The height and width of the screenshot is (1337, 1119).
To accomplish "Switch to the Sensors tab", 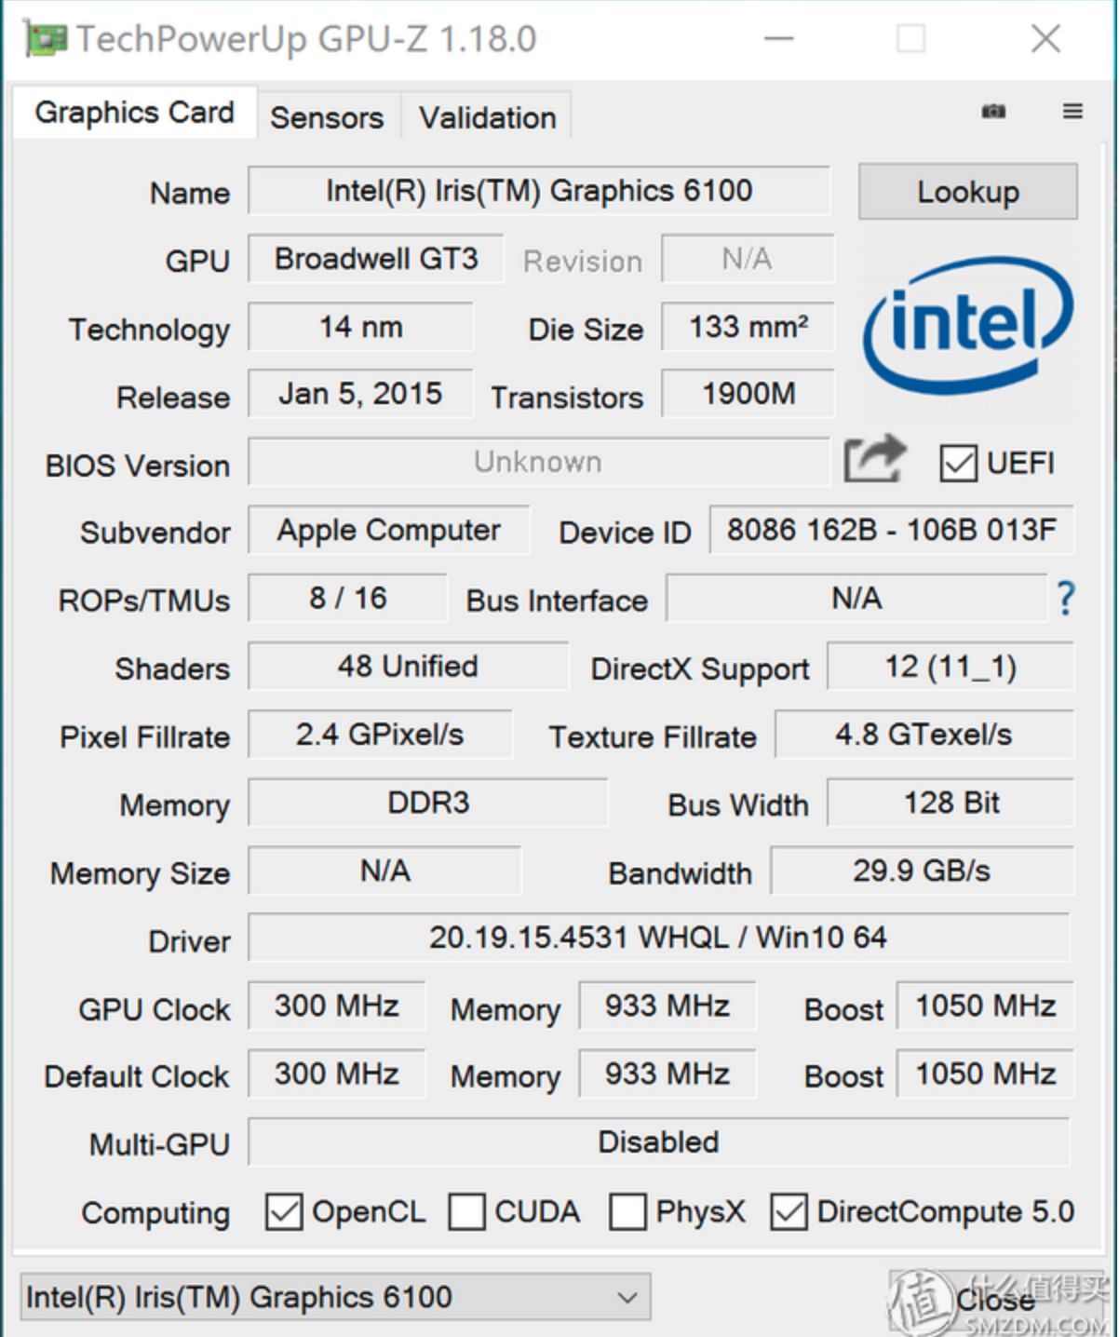I will [x=327, y=118].
